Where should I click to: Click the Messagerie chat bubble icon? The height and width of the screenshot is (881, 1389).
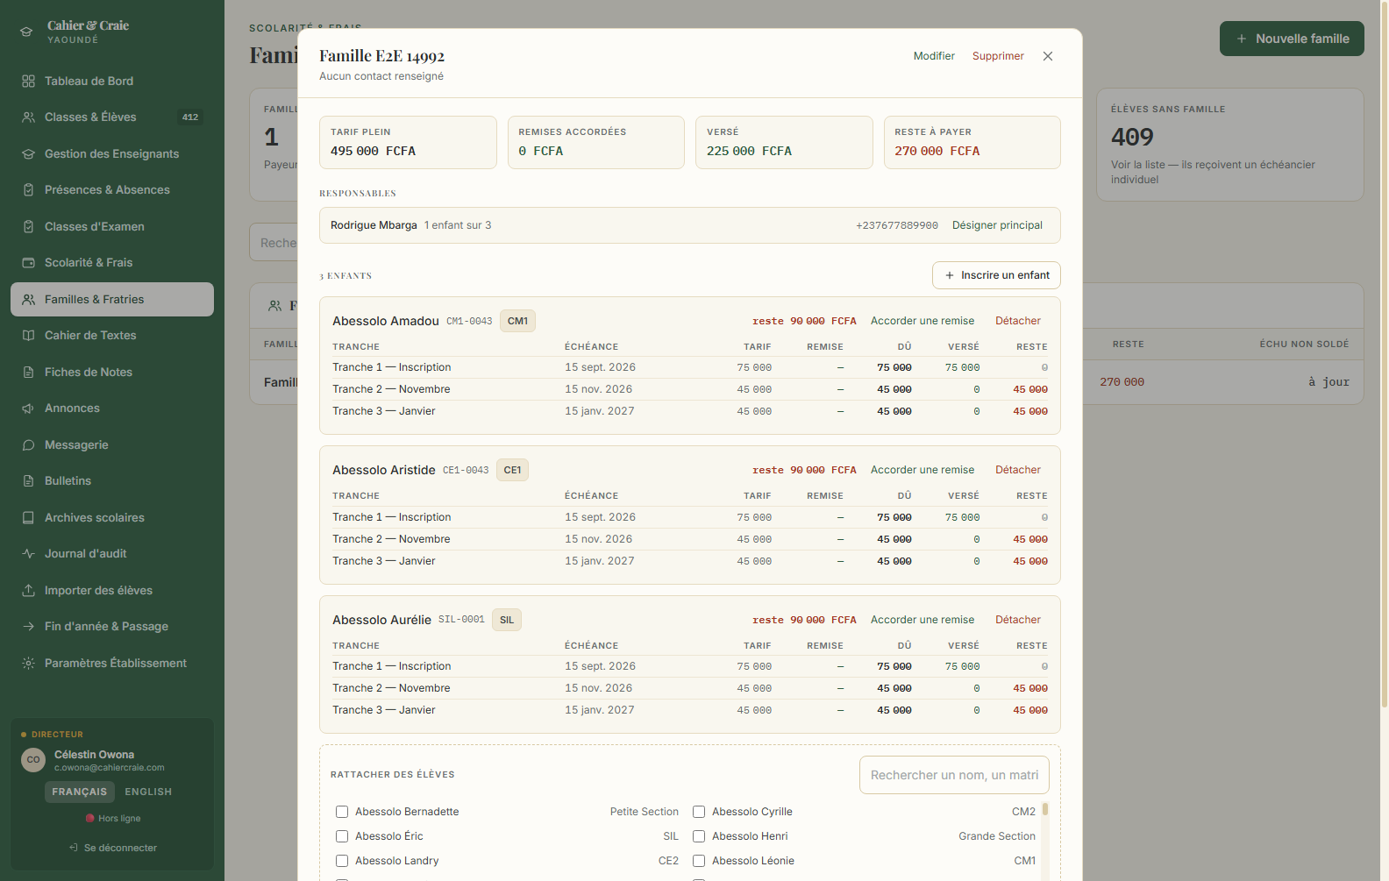[28, 445]
